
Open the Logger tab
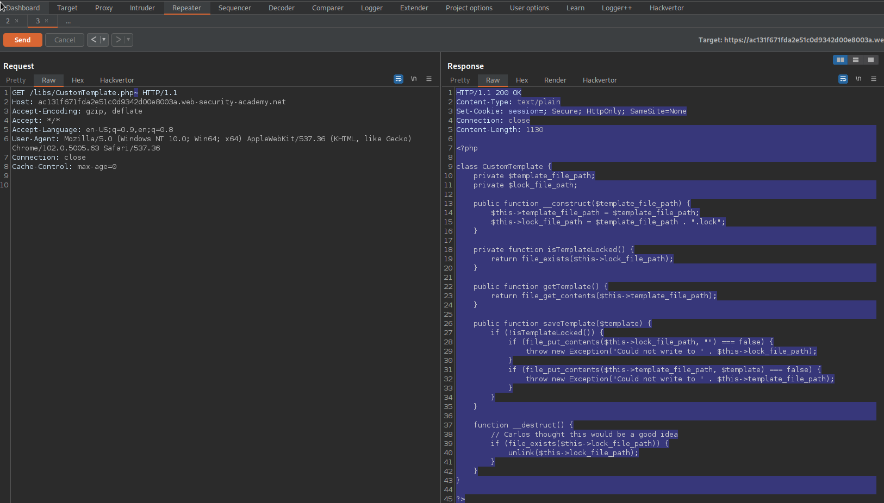372,8
